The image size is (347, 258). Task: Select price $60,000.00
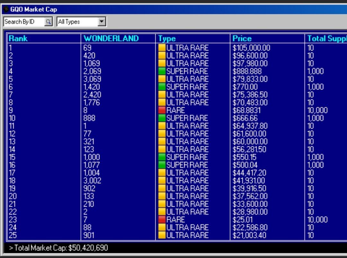pos(250,141)
